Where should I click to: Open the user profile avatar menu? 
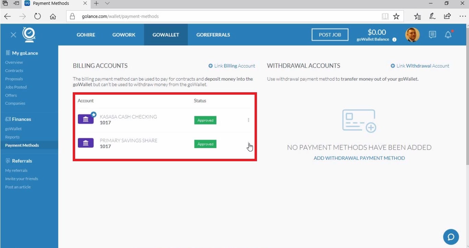(412, 35)
